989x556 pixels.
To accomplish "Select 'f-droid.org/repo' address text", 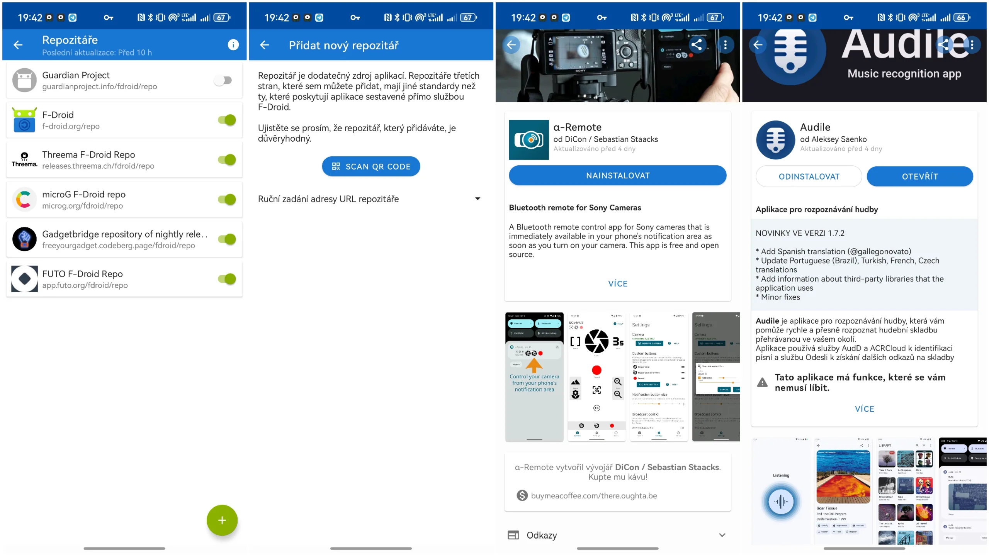I will tap(71, 126).
